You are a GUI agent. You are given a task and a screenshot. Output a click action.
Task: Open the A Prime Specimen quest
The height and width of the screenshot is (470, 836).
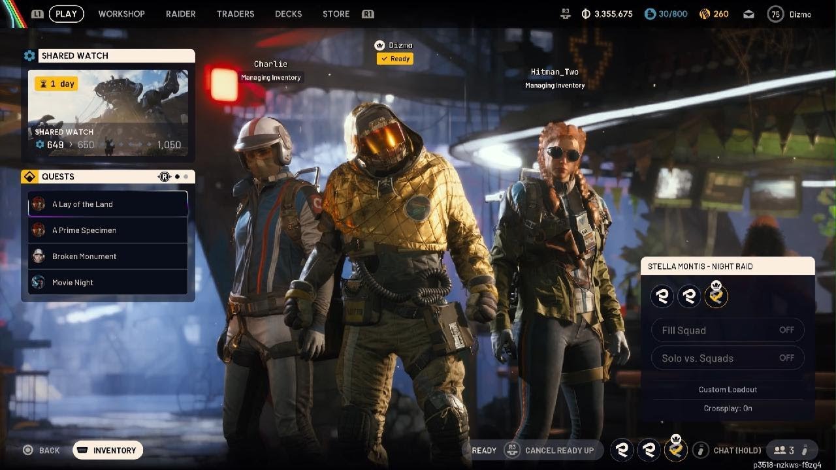click(x=108, y=230)
